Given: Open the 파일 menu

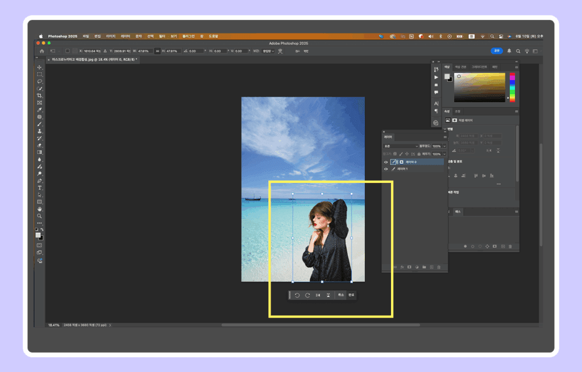Looking at the screenshot, I should (86, 36).
